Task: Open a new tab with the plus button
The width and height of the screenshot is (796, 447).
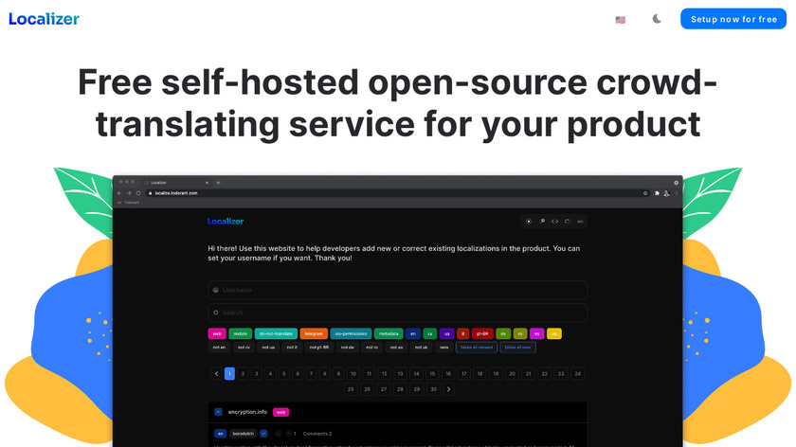Action: point(218,183)
